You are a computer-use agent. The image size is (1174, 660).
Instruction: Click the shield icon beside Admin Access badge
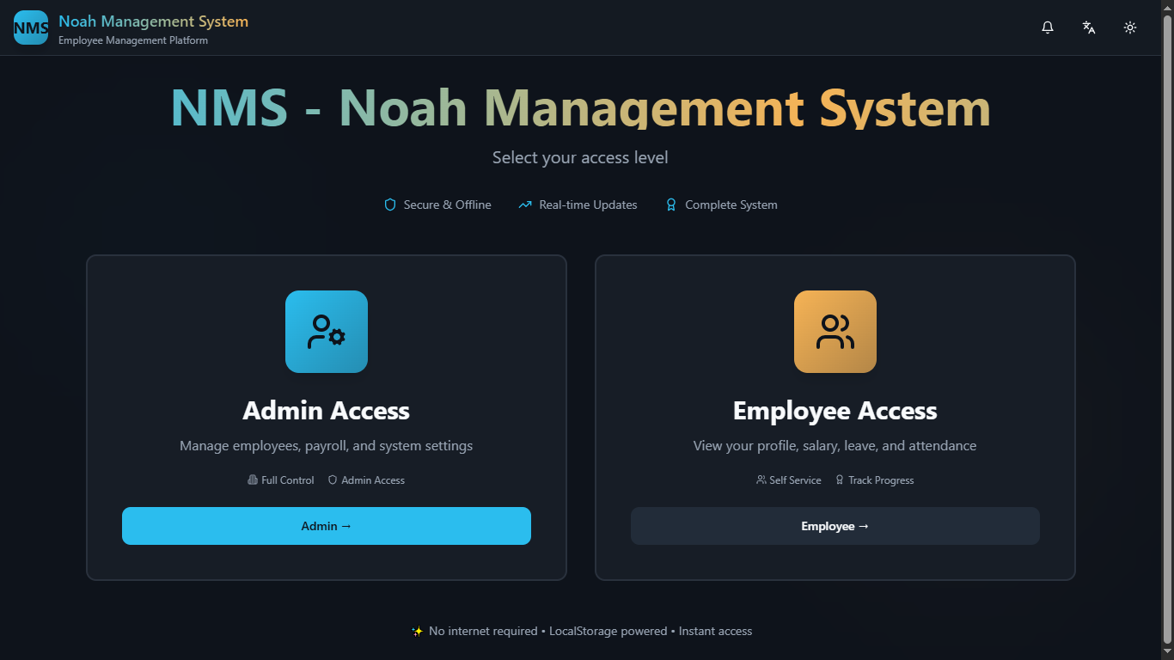pos(333,480)
